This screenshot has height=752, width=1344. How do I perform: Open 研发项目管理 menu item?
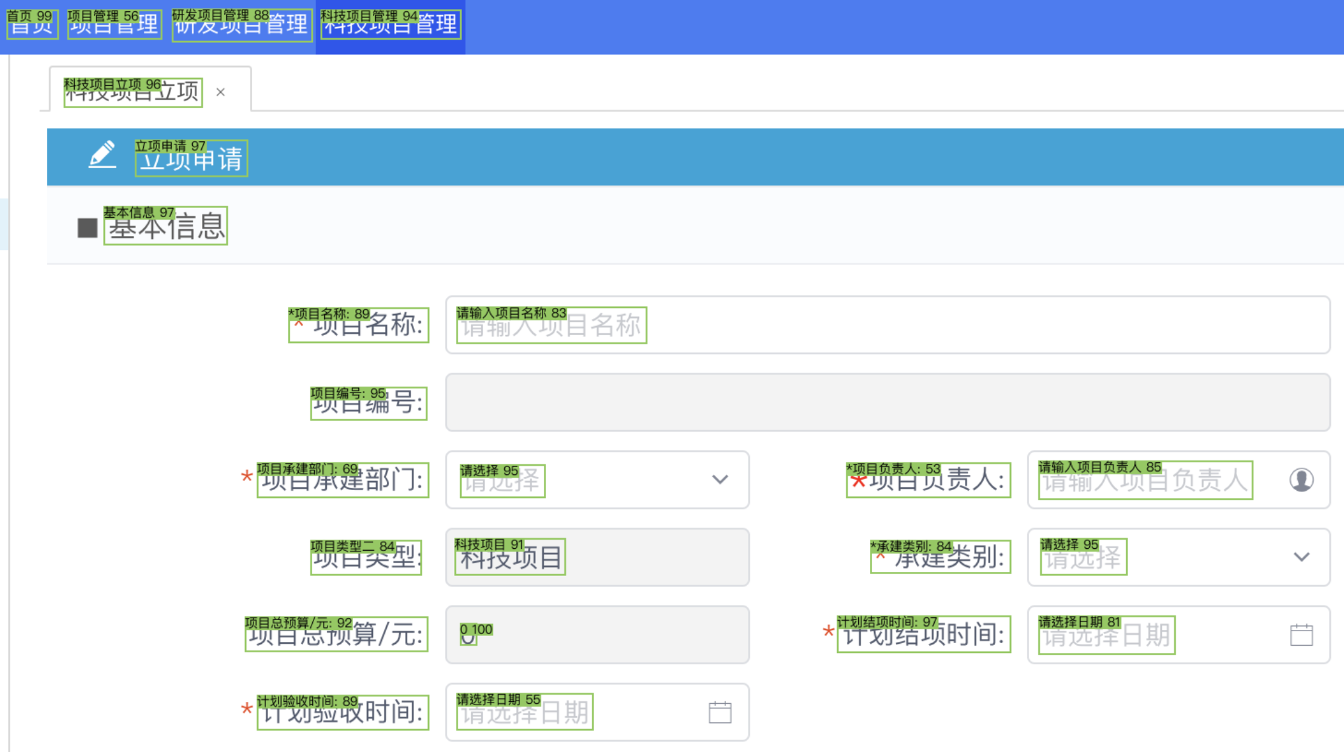pyautogui.click(x=242, y=25)
